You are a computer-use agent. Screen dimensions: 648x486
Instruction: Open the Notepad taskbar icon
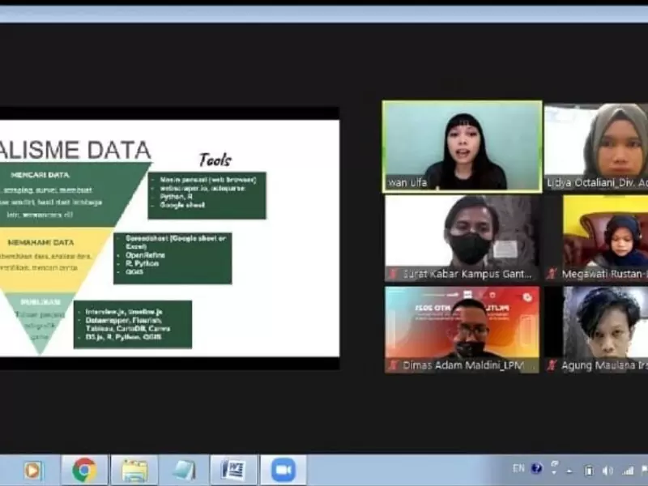(185, 471)
